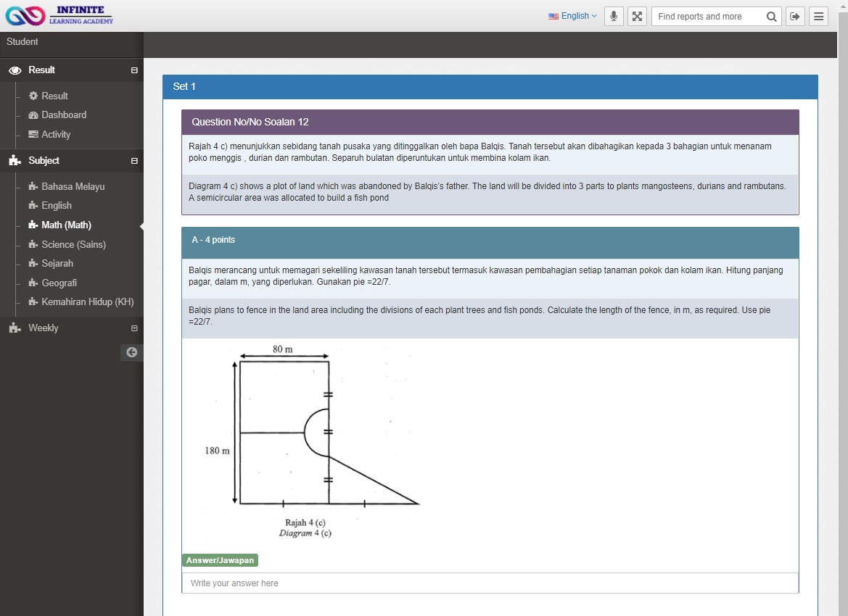
Task: Focus the Write your answer here field
Action: pyautogui.click(x=490, y=583)
